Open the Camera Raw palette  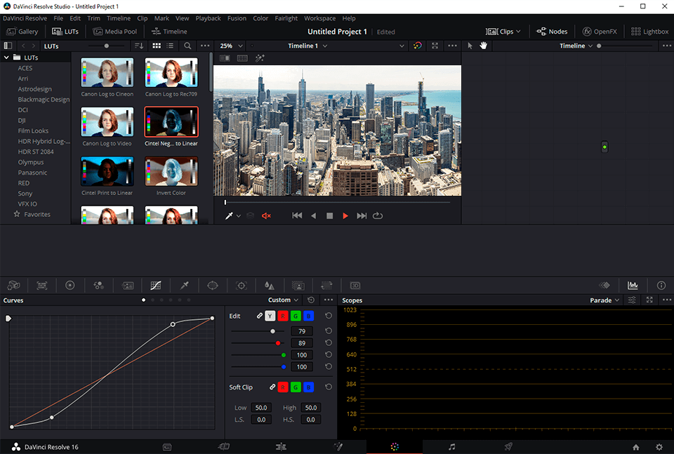click(13, 285)
